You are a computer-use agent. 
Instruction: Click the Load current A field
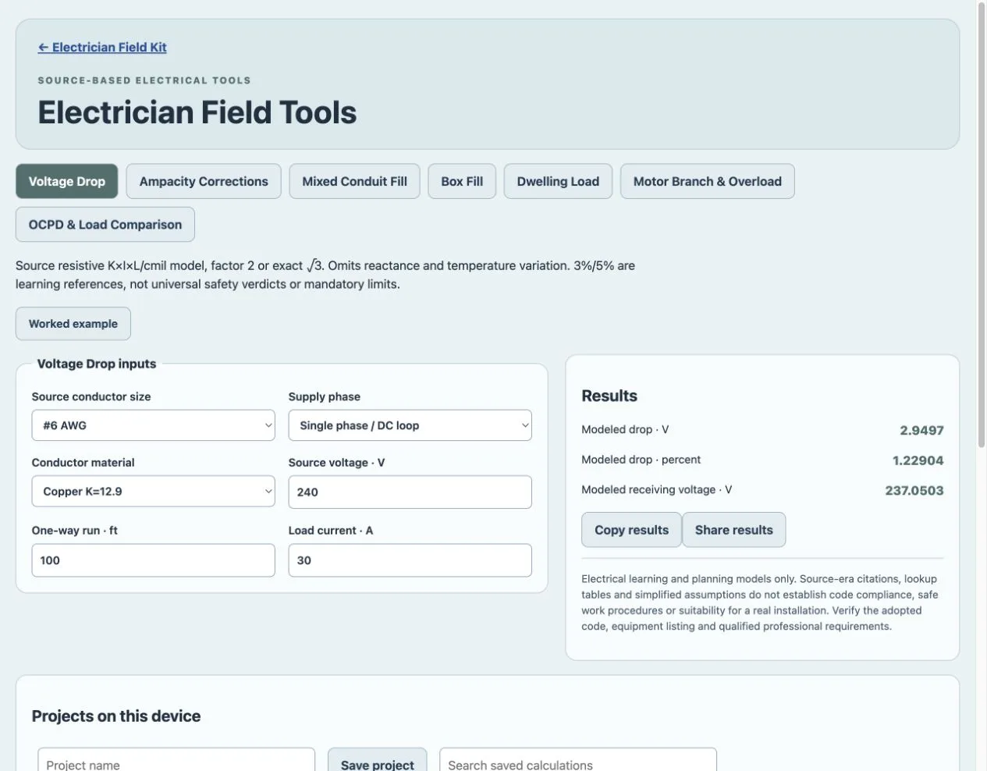[410, 560]
